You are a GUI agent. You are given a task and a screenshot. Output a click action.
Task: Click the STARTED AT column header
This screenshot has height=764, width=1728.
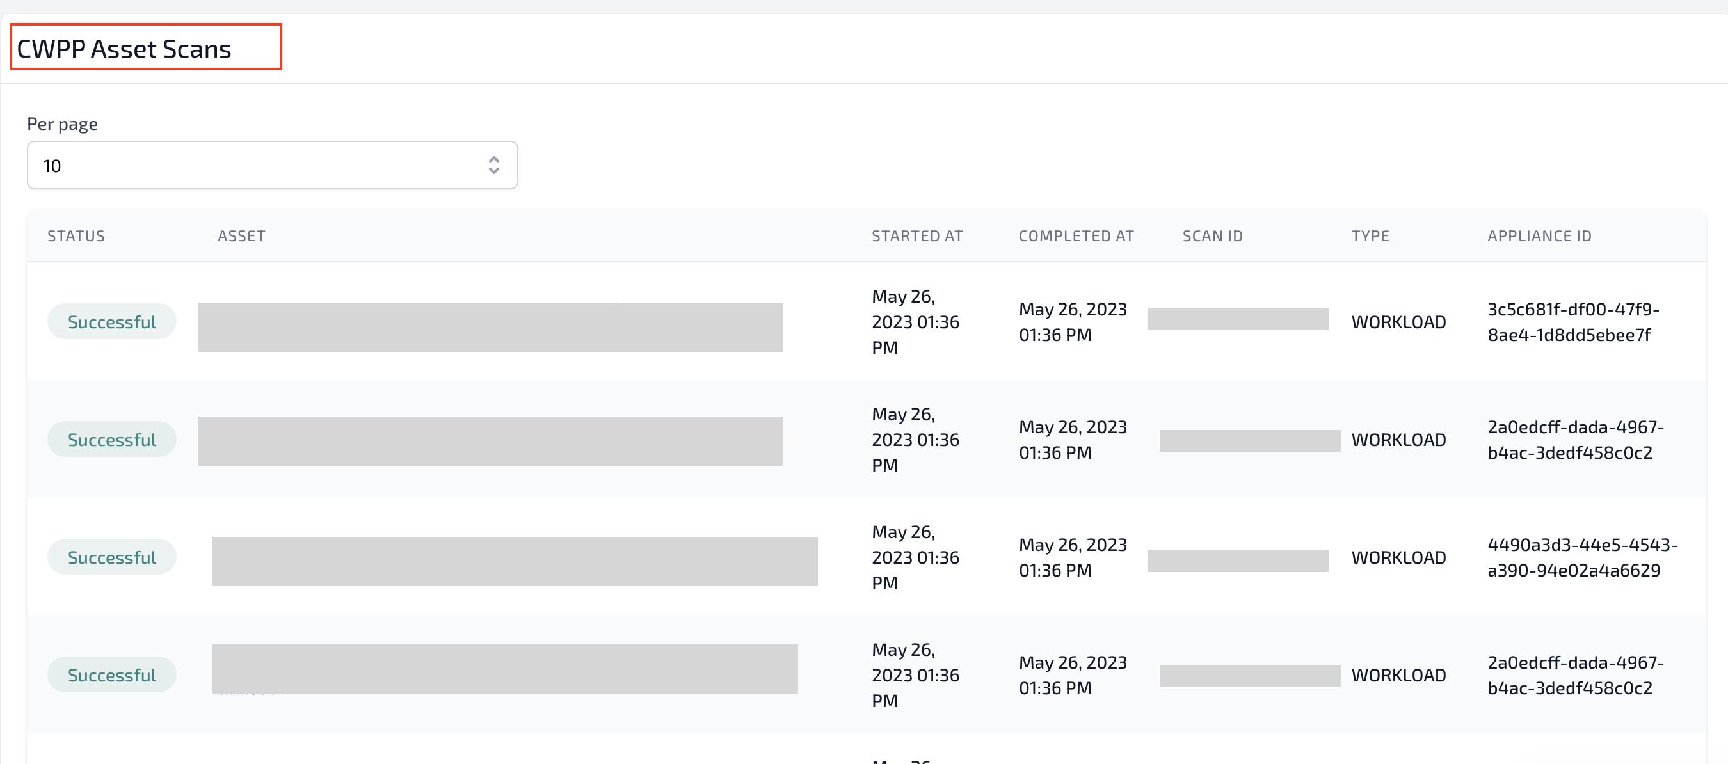[x=917, y=236]
